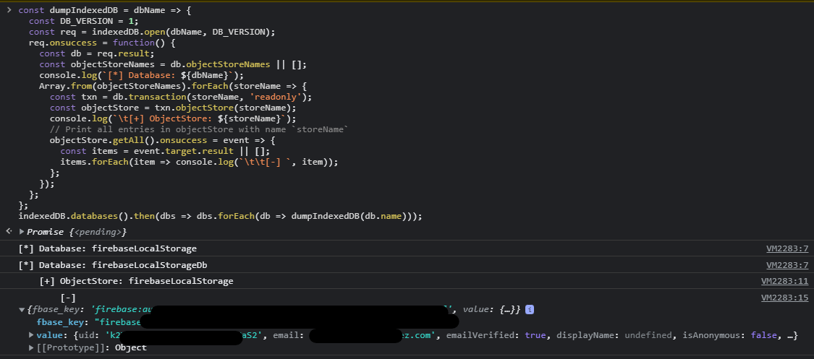Click "isAnonymous: false" in value preview
The height and width of the screenshot is (359, 814).
point(729,335)
